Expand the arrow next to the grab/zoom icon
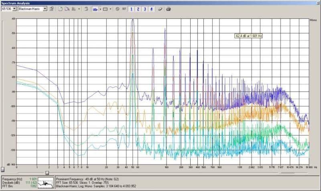This screenshot has height=191, width=321. point(79,9)
